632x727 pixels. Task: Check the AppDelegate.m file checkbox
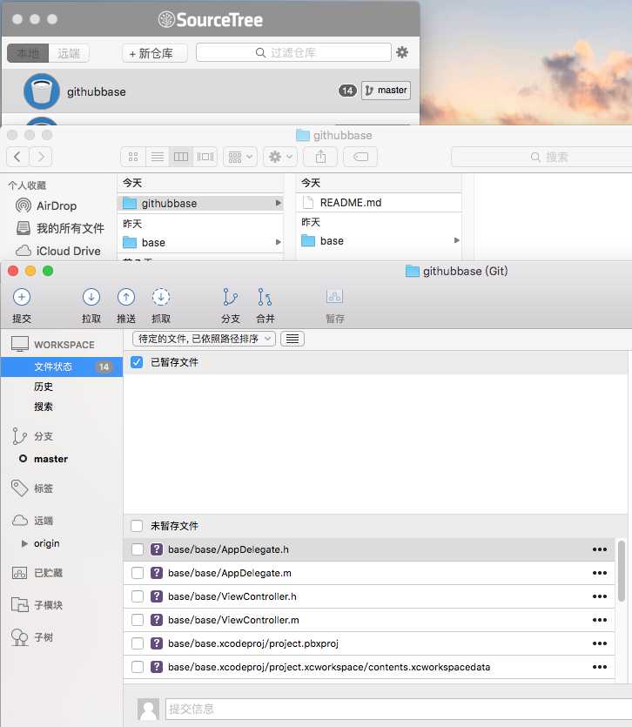click(138, 573)
